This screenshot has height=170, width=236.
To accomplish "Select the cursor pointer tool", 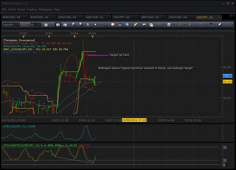I will click(x=88, y=25).
